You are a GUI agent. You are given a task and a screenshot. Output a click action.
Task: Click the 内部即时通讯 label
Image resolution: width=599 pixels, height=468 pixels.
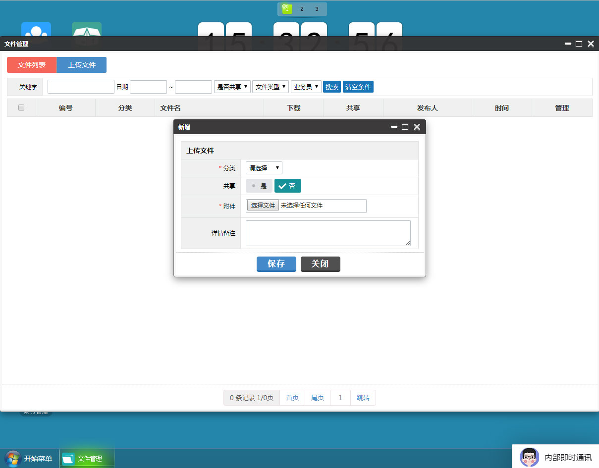(x=568, y=457)
